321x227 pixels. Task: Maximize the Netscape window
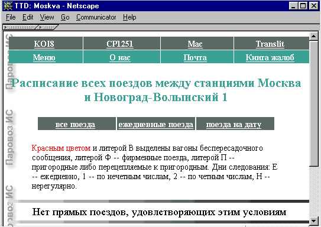click(303, 6)
